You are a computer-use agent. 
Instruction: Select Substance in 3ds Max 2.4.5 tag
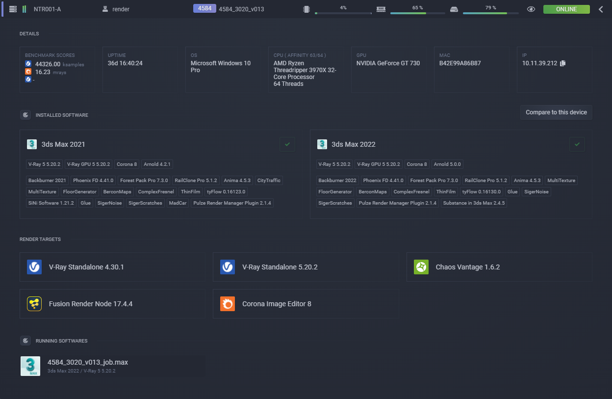coord(474,203)
